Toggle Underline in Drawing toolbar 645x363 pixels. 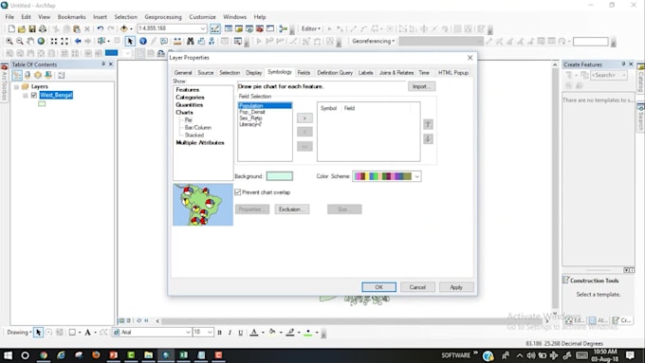(240, 332)
